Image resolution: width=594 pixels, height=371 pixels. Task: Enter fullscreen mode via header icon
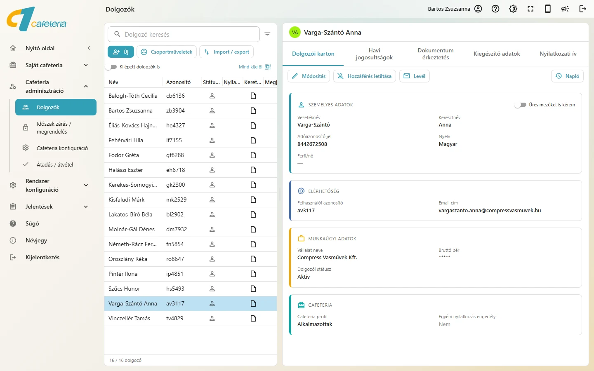pos(530,9)
